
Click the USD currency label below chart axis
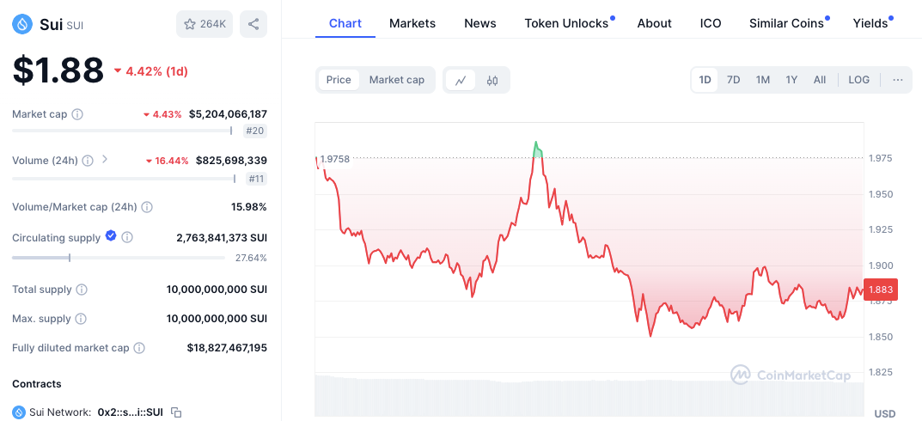pyautogui.click(x=885, y=414)
